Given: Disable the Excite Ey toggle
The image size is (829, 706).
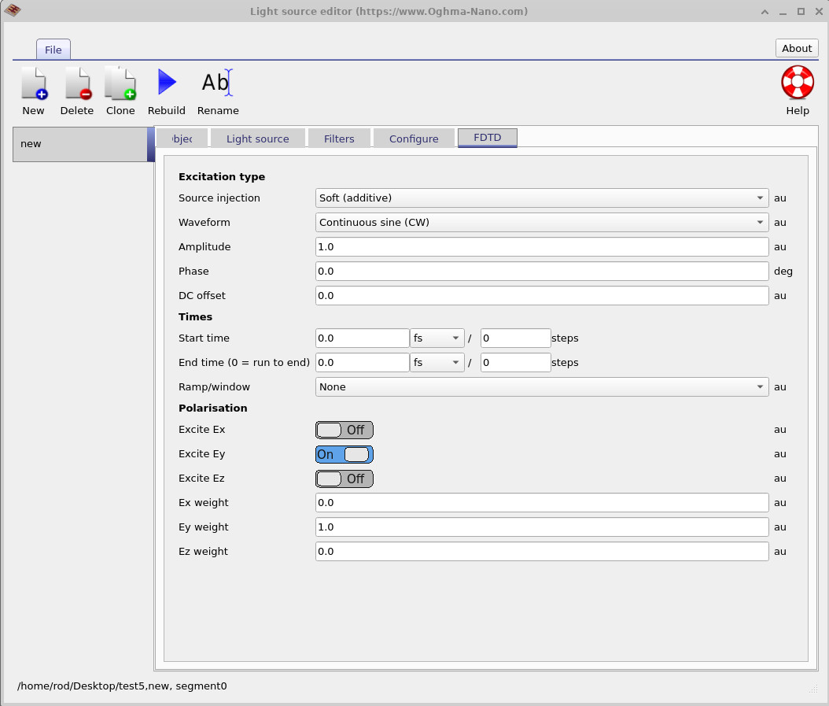Looking at the screenshot, I should pyautogui.click(x=344, y=454).
